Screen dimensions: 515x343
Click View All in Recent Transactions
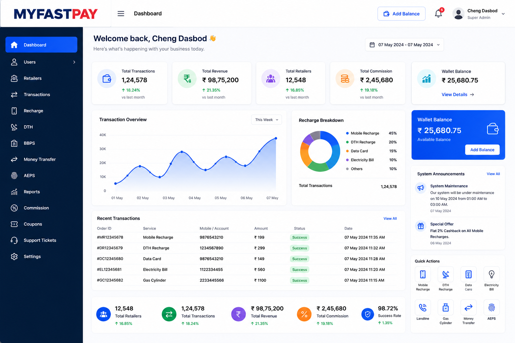pyautogui.click(x=390, y=218)
